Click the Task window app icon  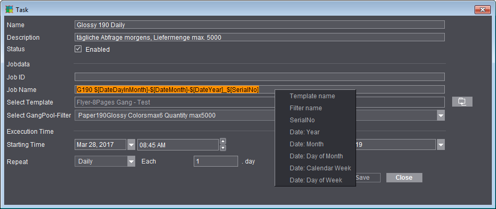(9, 9)
